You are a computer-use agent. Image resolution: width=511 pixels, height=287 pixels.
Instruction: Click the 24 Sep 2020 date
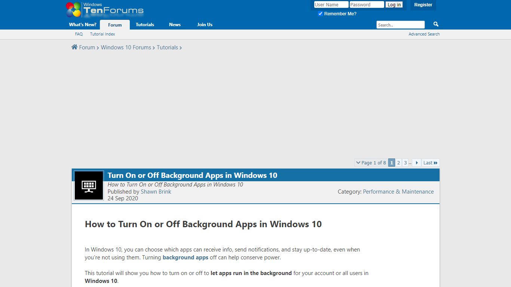123,198
